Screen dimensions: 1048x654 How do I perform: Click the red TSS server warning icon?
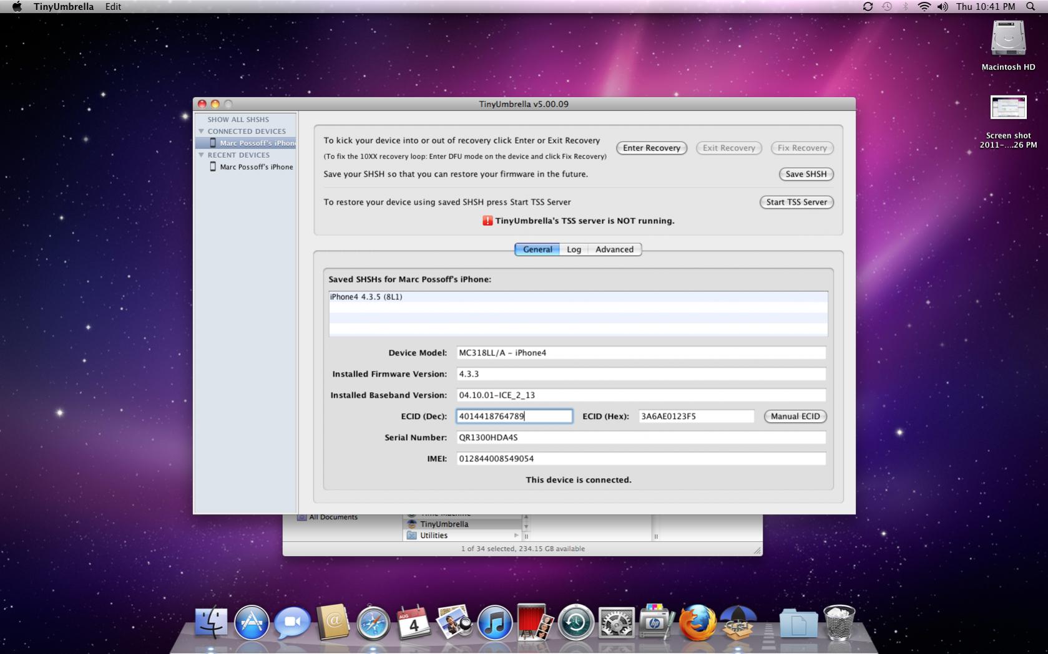[487, 221]
